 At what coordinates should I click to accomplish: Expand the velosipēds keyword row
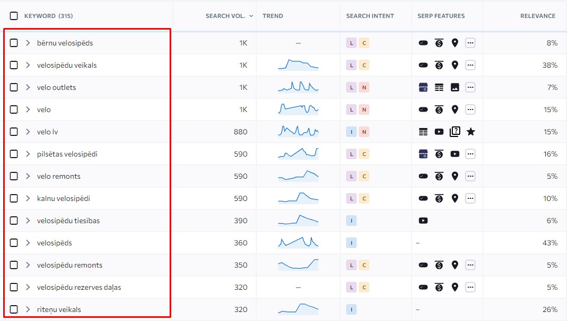point(28,243)
